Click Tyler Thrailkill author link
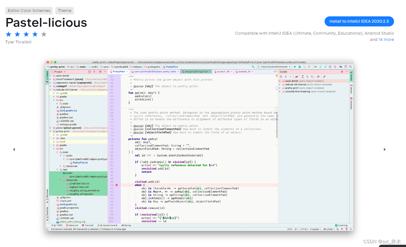Screen dimensions: 406x247 coord(18,42)
